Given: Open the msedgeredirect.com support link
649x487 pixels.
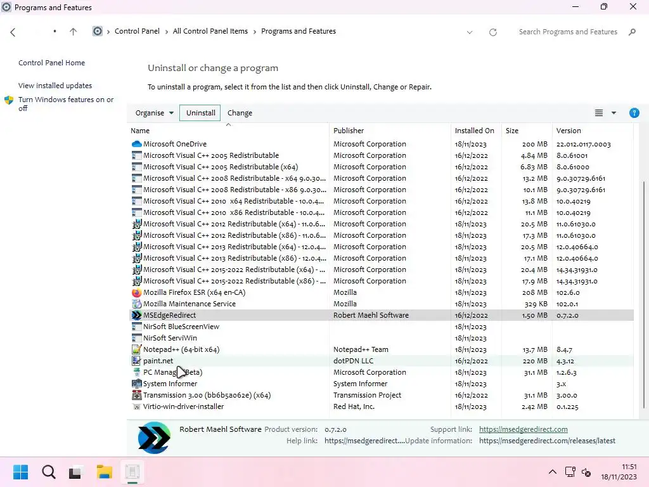Looking at the screenshot, I should click(x=523, y=429).
